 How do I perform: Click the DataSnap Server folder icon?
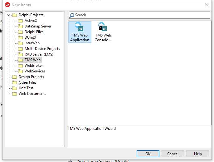[x=21, y=26]
